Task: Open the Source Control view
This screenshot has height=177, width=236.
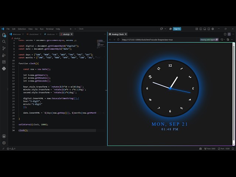Action: coord(4,48)
